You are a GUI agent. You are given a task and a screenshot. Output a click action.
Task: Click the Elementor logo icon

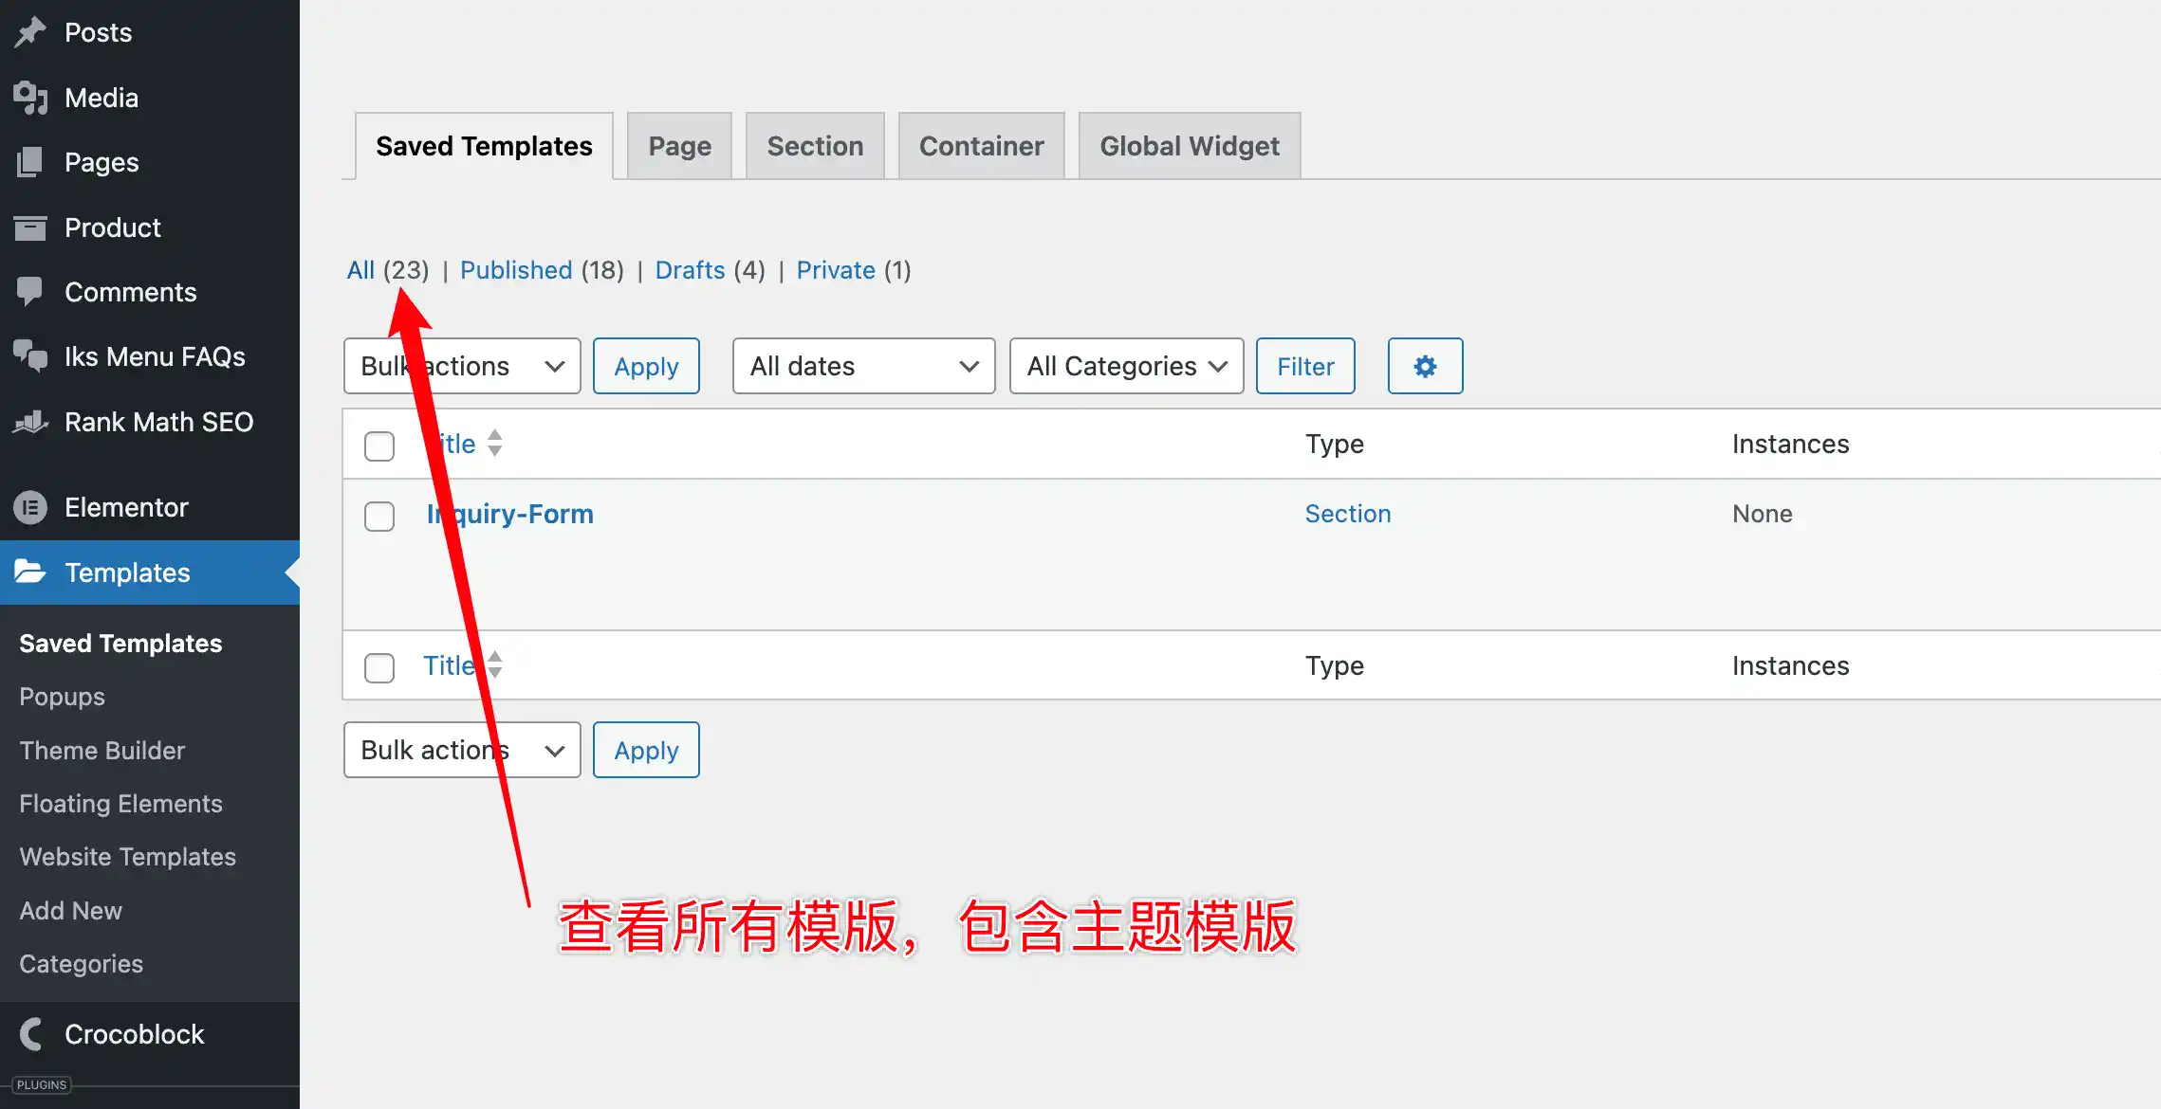[x=30, y=507]
